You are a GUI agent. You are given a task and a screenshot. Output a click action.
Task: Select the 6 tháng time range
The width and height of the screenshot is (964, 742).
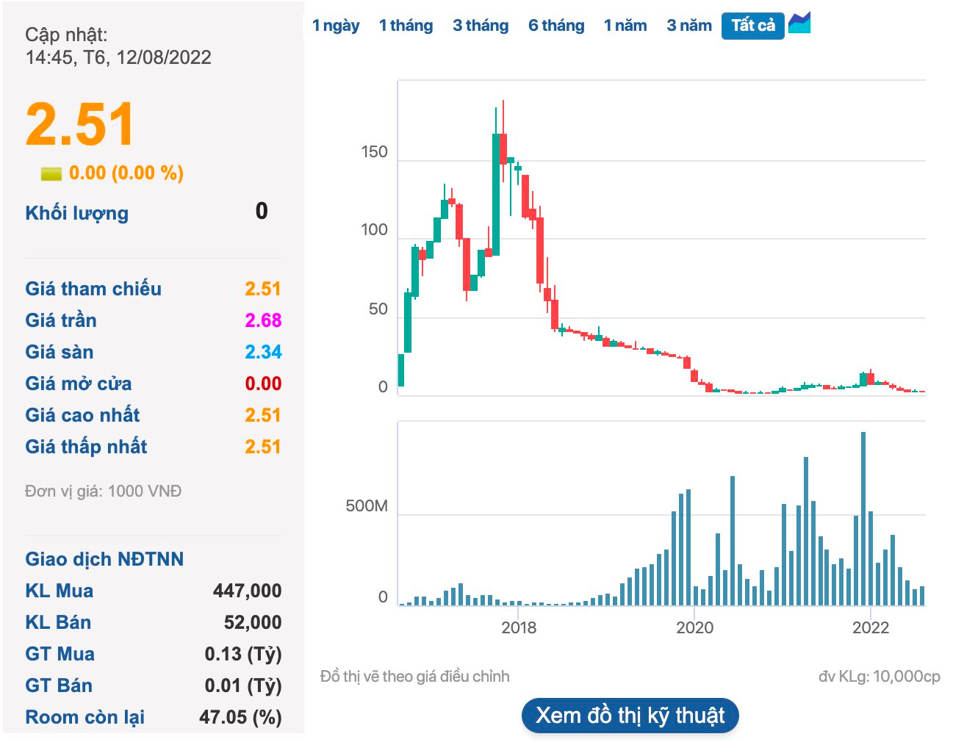pyautogui.click(x=556, y=26)
